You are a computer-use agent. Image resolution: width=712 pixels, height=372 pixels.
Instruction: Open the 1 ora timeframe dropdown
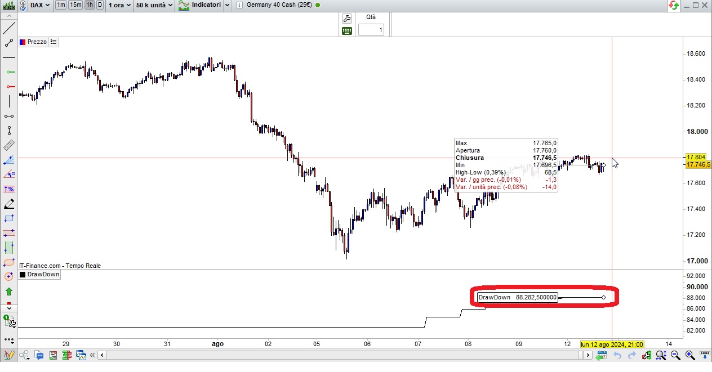(120, 5)
